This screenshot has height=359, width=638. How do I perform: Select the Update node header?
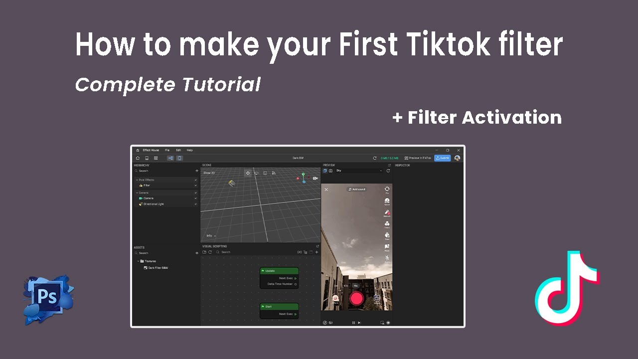(x=279, y=271)
